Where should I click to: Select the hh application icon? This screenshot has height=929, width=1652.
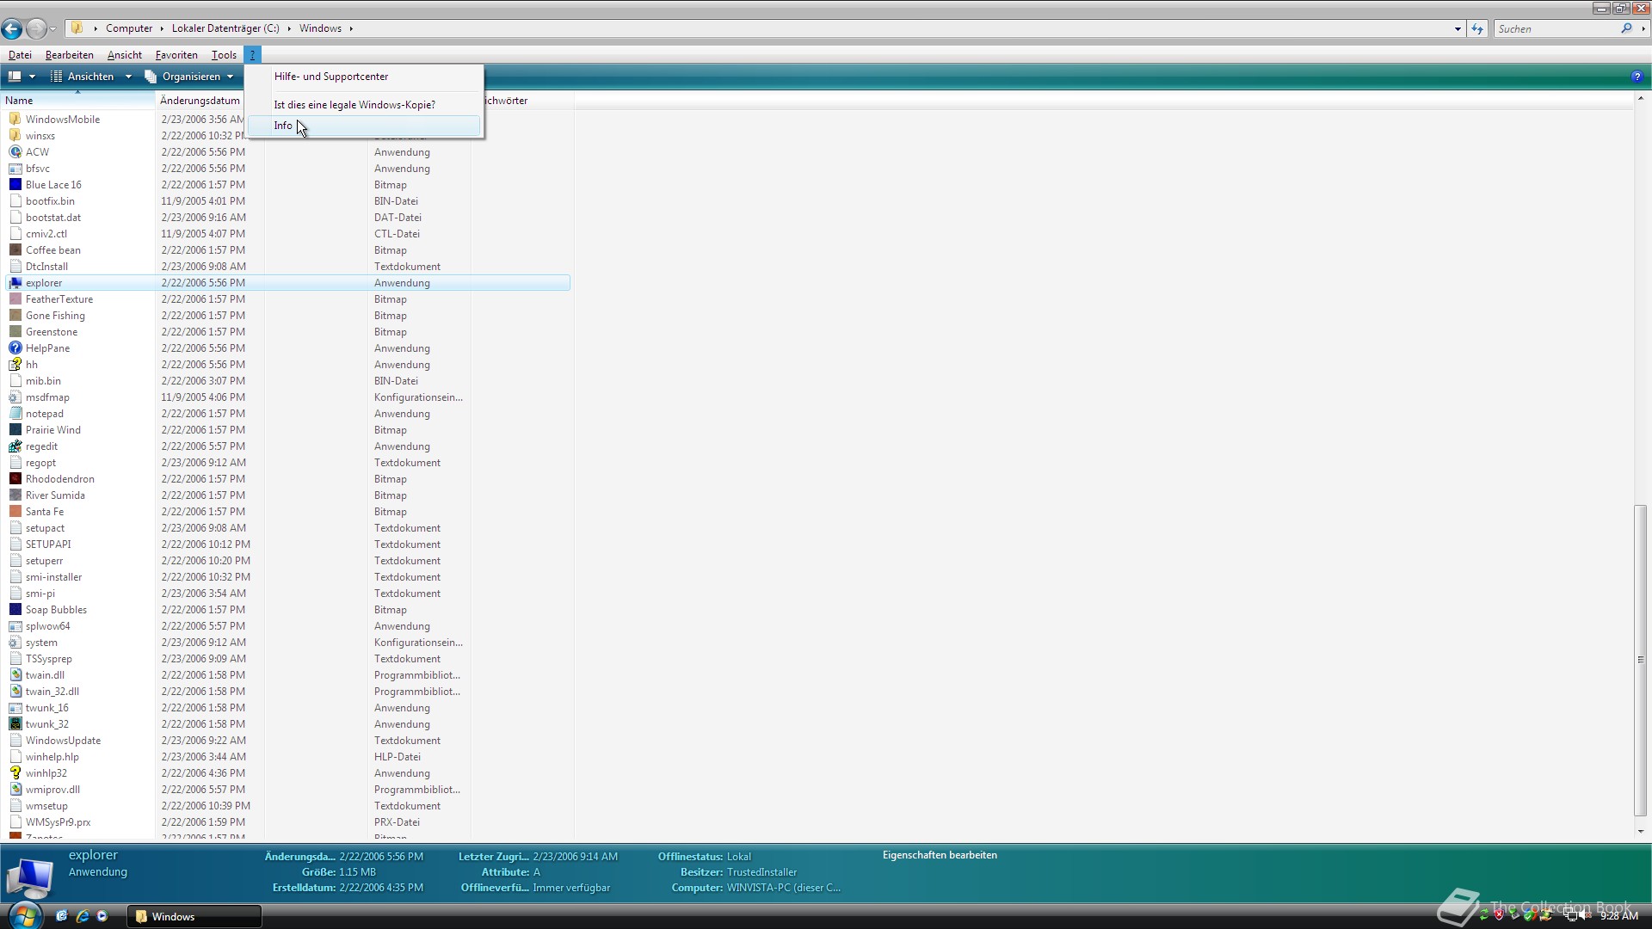15,364
